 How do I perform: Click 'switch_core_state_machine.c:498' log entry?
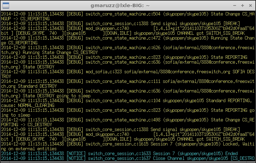click(123, 120)
